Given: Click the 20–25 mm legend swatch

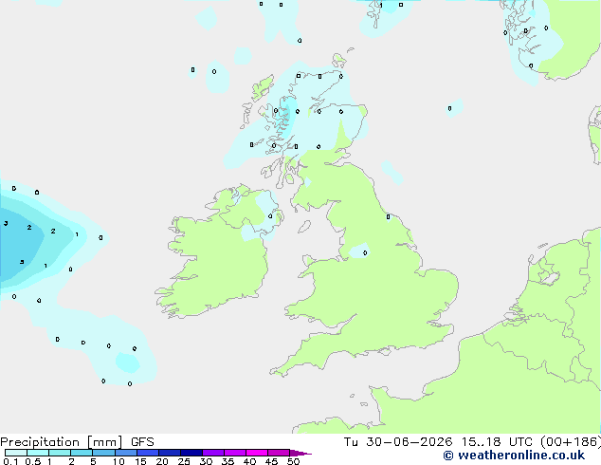Looking at the screenshot, I should (170, 453).
